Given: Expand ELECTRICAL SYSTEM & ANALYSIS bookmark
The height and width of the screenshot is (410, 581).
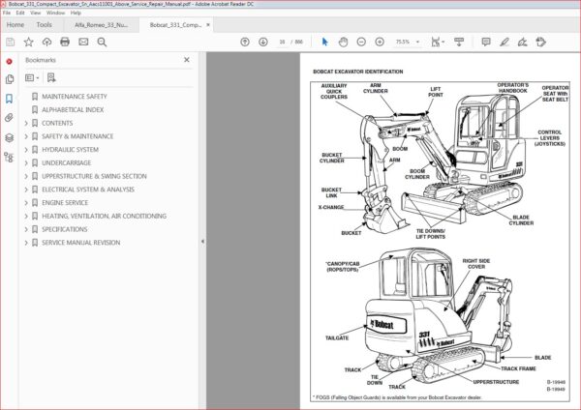Looking at the screenshot, I should [26, 190].
